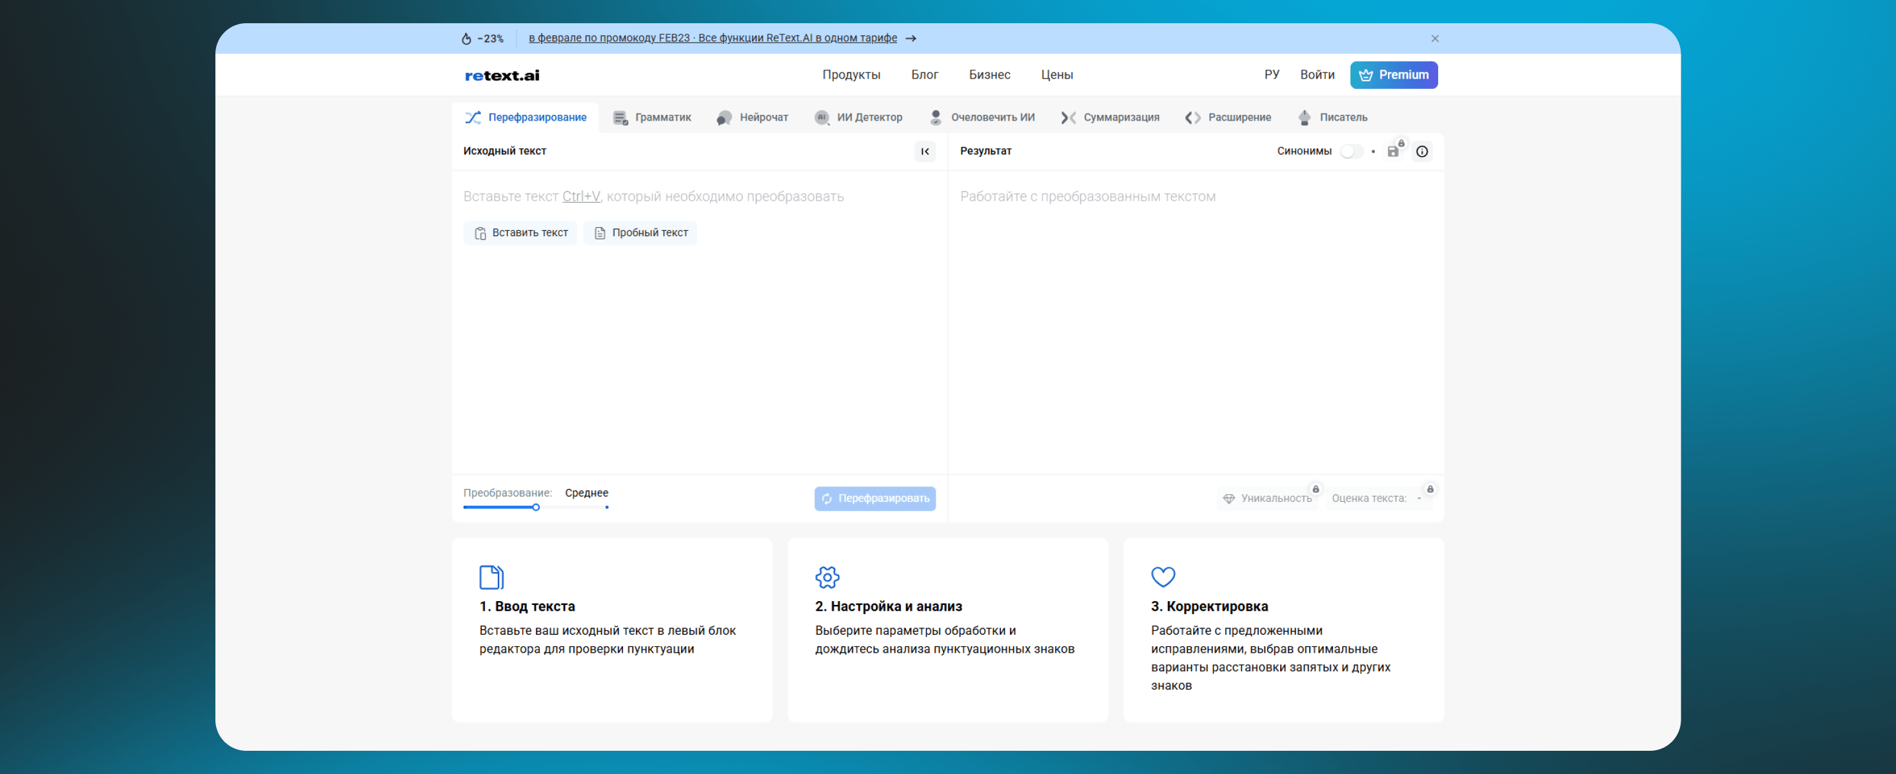
Task: Open the Писатель tab
Action: tap(1333, 118)
